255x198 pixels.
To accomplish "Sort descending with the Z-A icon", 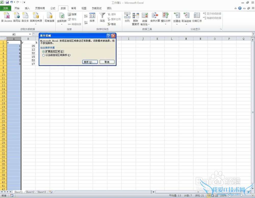I will tap(86, 22).
